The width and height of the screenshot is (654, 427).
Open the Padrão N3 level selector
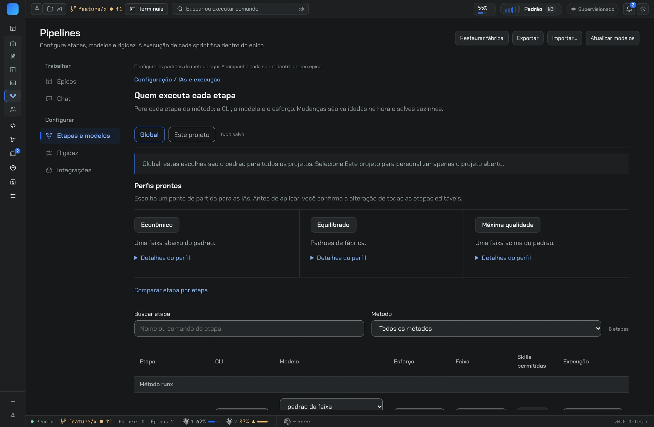coord(531,9)
